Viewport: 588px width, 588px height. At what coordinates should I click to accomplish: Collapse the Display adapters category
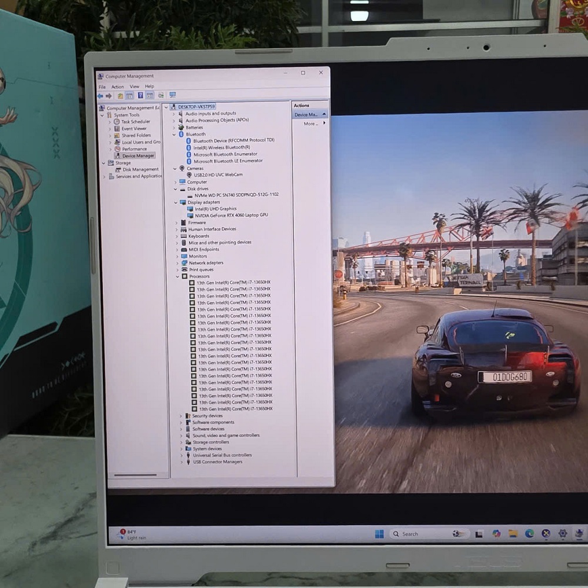tap(175, 202)
